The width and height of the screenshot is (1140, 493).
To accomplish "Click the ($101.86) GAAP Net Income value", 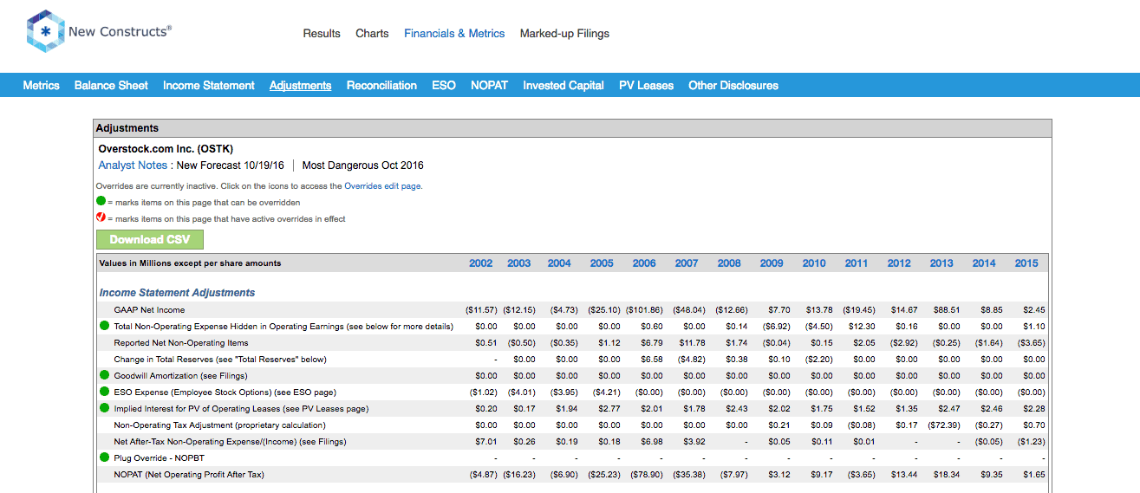I will [x=644, y=310].
